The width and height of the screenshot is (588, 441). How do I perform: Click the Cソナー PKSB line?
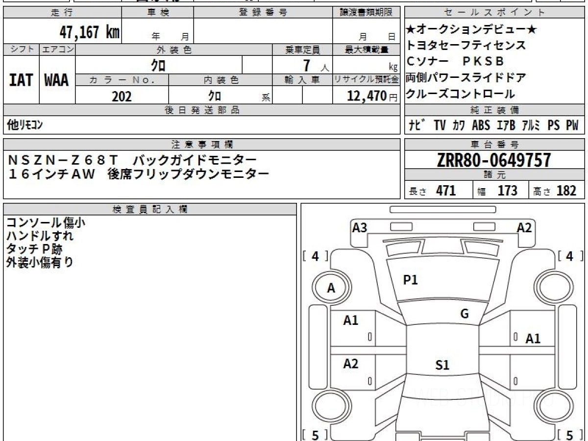(x=455, y=62)
